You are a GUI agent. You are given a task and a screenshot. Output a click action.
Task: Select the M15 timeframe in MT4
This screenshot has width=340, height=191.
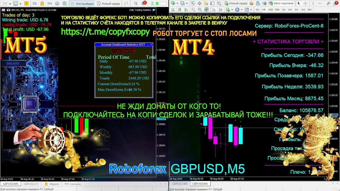tap(270, 10)
